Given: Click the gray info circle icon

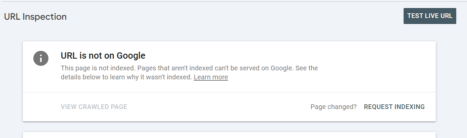Looking at the screenshot, I should (41, 59).
